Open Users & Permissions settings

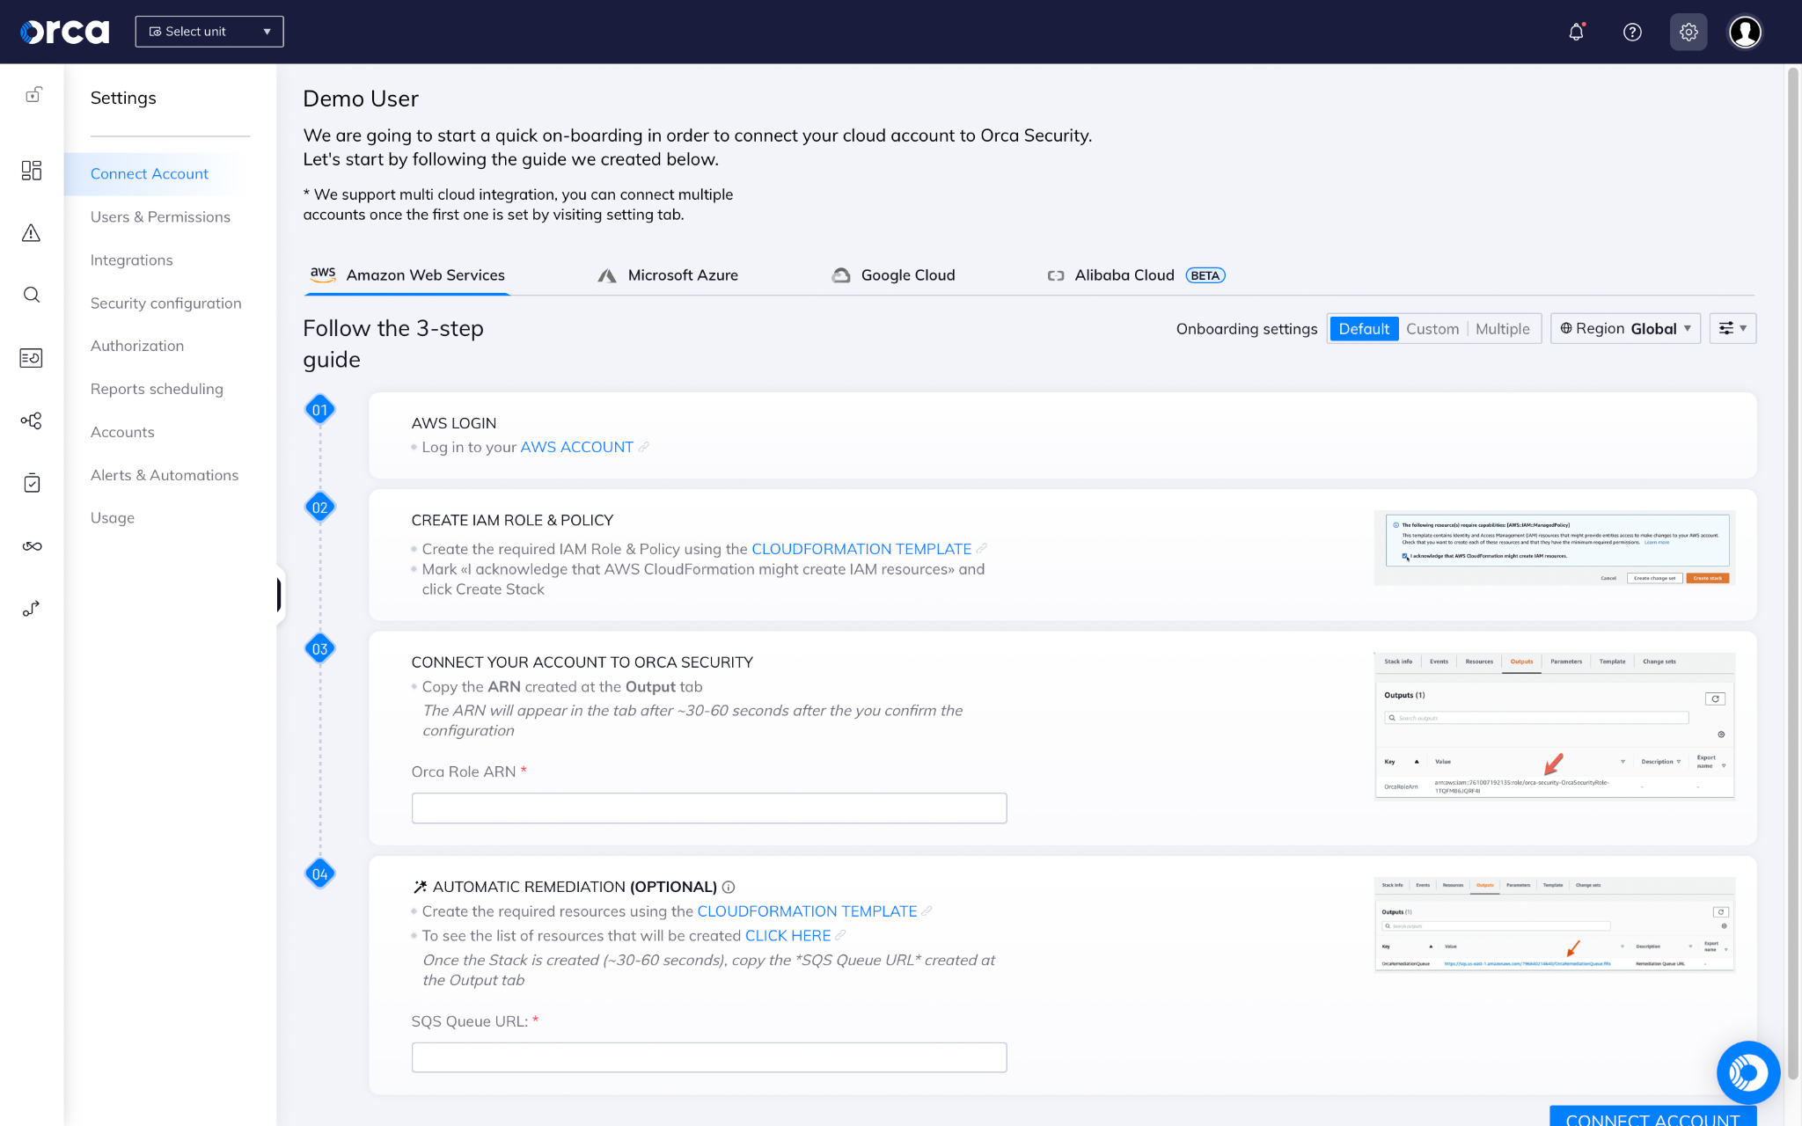tap(160, 216)
